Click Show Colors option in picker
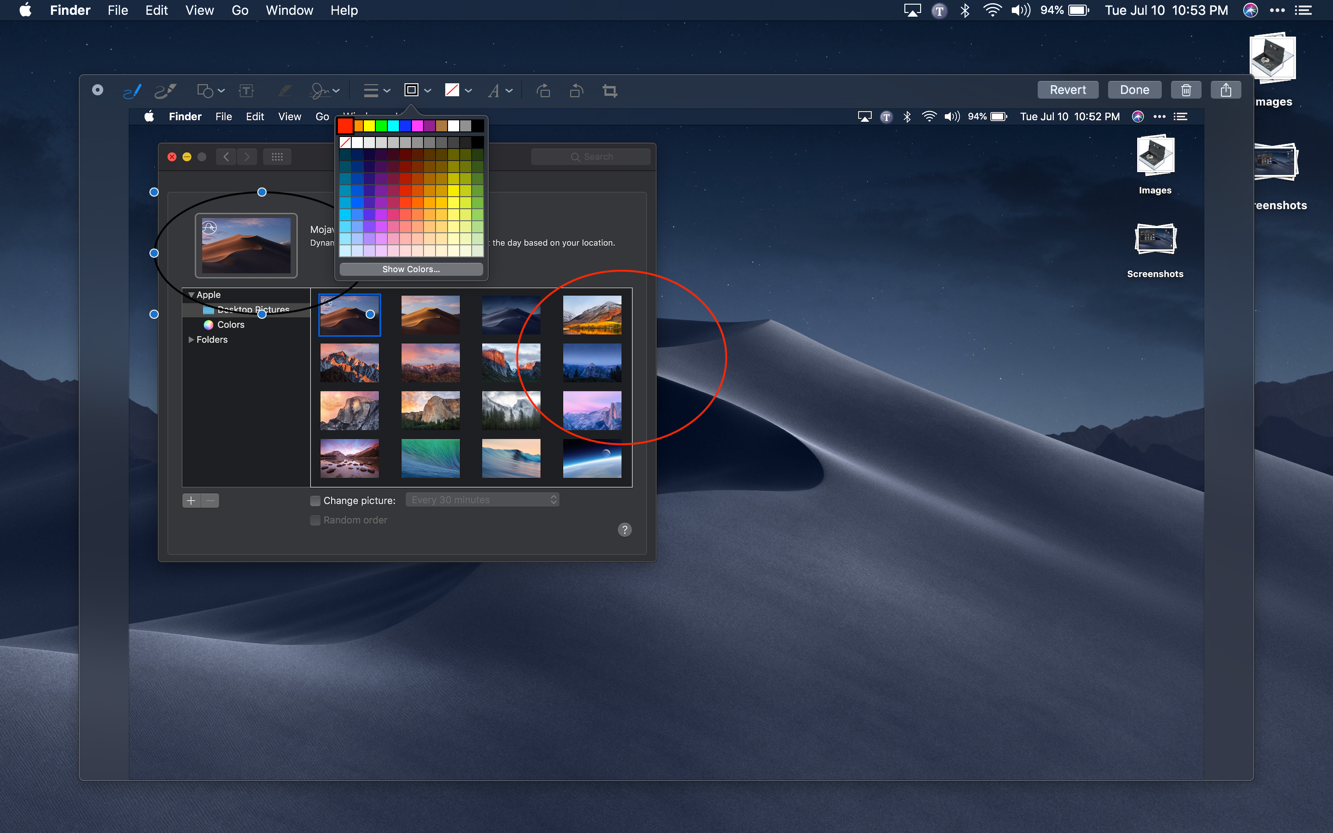Screen dimensions: 1333x833 click(411, 269)
